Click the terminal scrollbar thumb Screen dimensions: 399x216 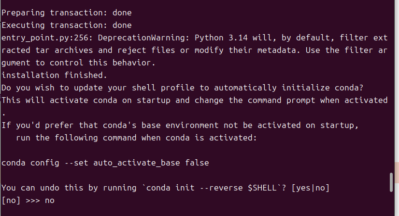tap(391, 182)
